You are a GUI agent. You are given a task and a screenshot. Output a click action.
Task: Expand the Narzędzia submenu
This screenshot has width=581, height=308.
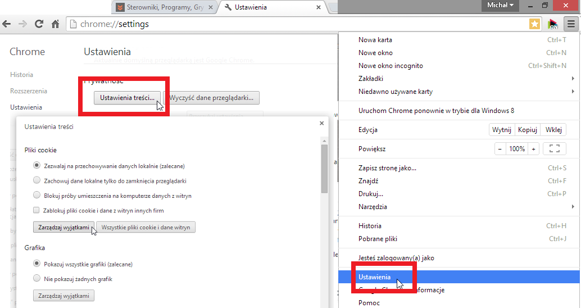click(460, 207)
